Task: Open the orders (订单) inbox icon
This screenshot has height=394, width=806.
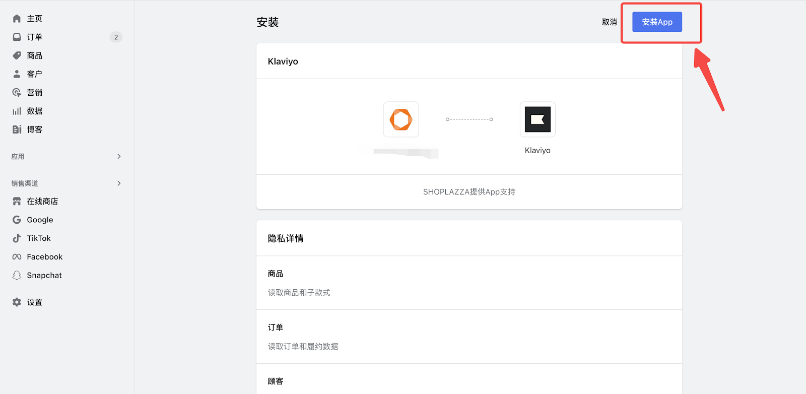Action: pyautogui.click(x=17, y=37)
